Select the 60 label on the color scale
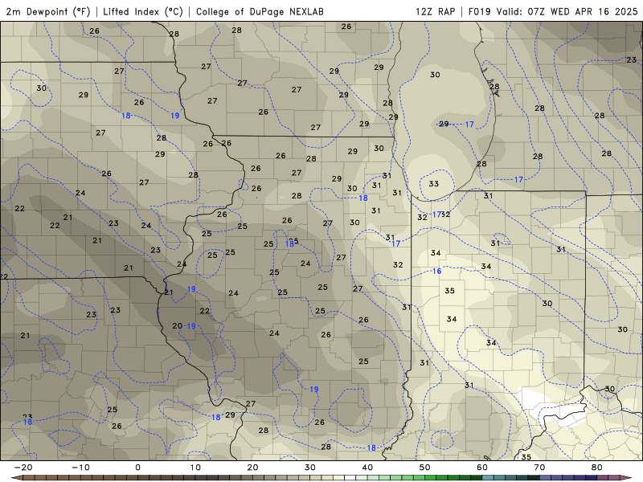Screen dimensions: 643x482 click(x=482, y=468)
